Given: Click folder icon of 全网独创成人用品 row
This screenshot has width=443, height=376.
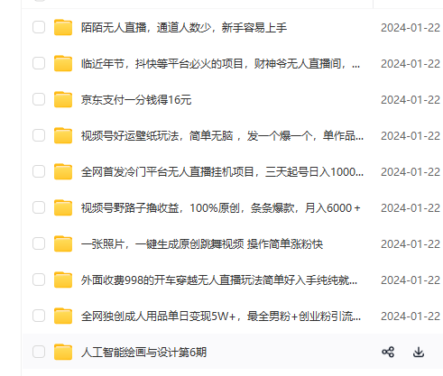Looking at the screenshot, I should 63,316.
